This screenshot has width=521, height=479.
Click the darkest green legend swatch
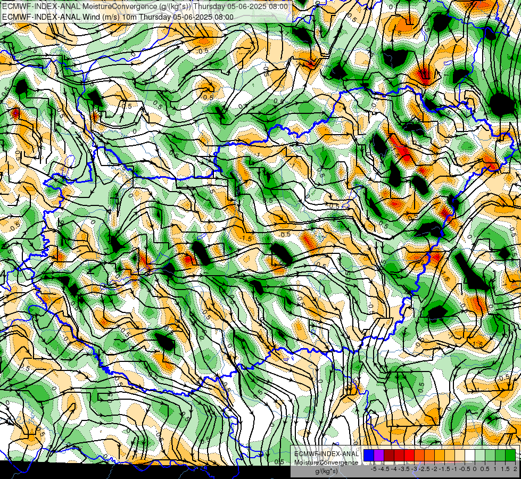click(510, 455)
